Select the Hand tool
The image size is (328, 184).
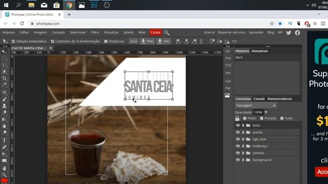coord(4,168)
